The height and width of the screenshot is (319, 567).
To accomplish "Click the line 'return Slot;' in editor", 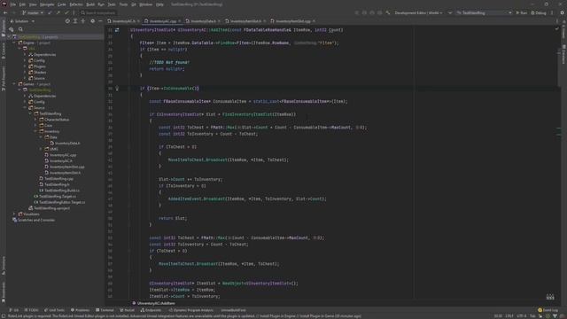I will coord(173,218).
